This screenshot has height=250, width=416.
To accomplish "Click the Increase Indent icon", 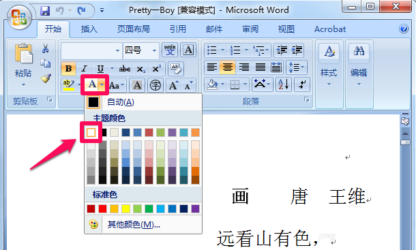I will click(x=297, y=50).
